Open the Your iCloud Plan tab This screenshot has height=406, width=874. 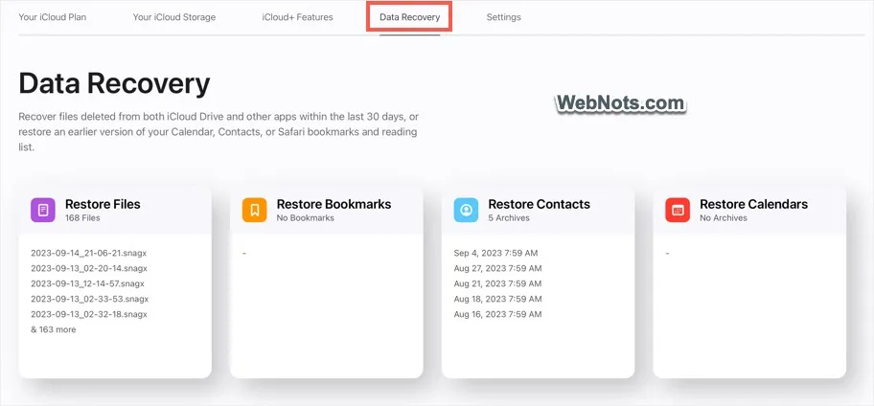(x=53, y=17)
